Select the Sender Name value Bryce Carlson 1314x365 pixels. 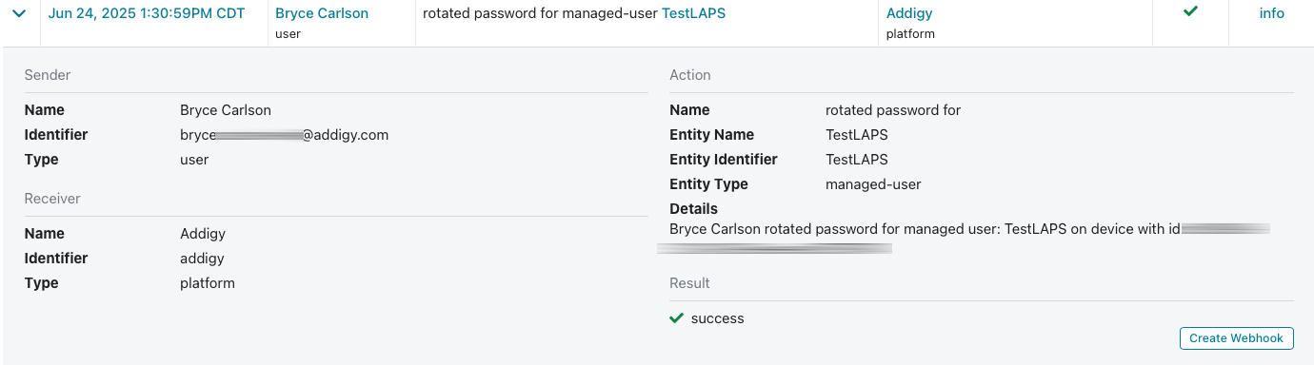pyautogui.click(x=226, y=110)
